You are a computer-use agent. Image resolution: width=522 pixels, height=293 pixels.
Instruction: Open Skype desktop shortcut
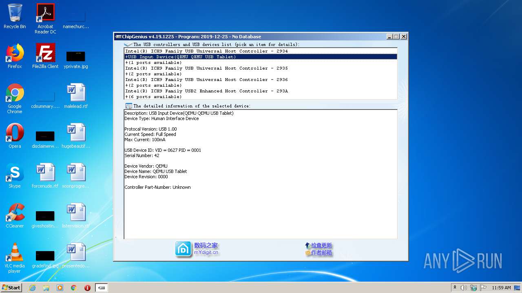tap(15, 175)
